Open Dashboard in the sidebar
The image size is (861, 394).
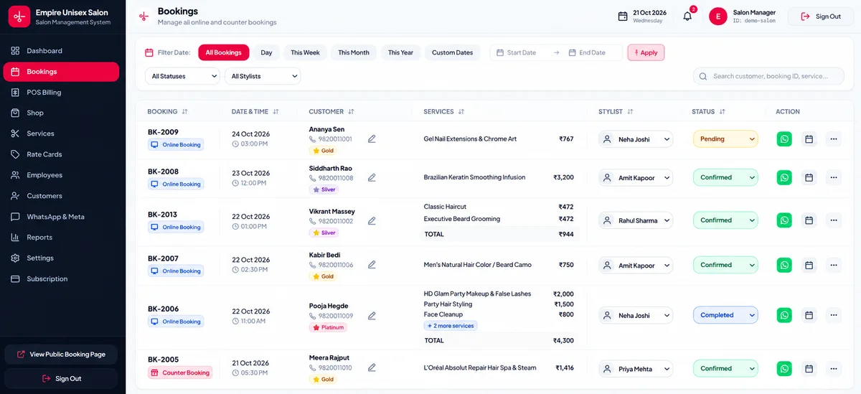[61, 51]
